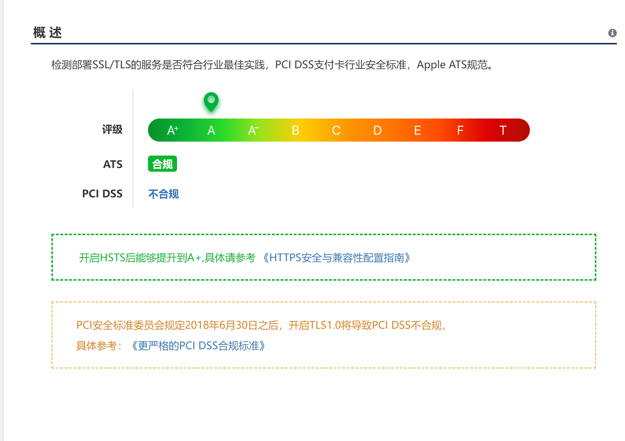Click the info icon beside 概述 header
625x441 pixels.
[x=612, y=33]
